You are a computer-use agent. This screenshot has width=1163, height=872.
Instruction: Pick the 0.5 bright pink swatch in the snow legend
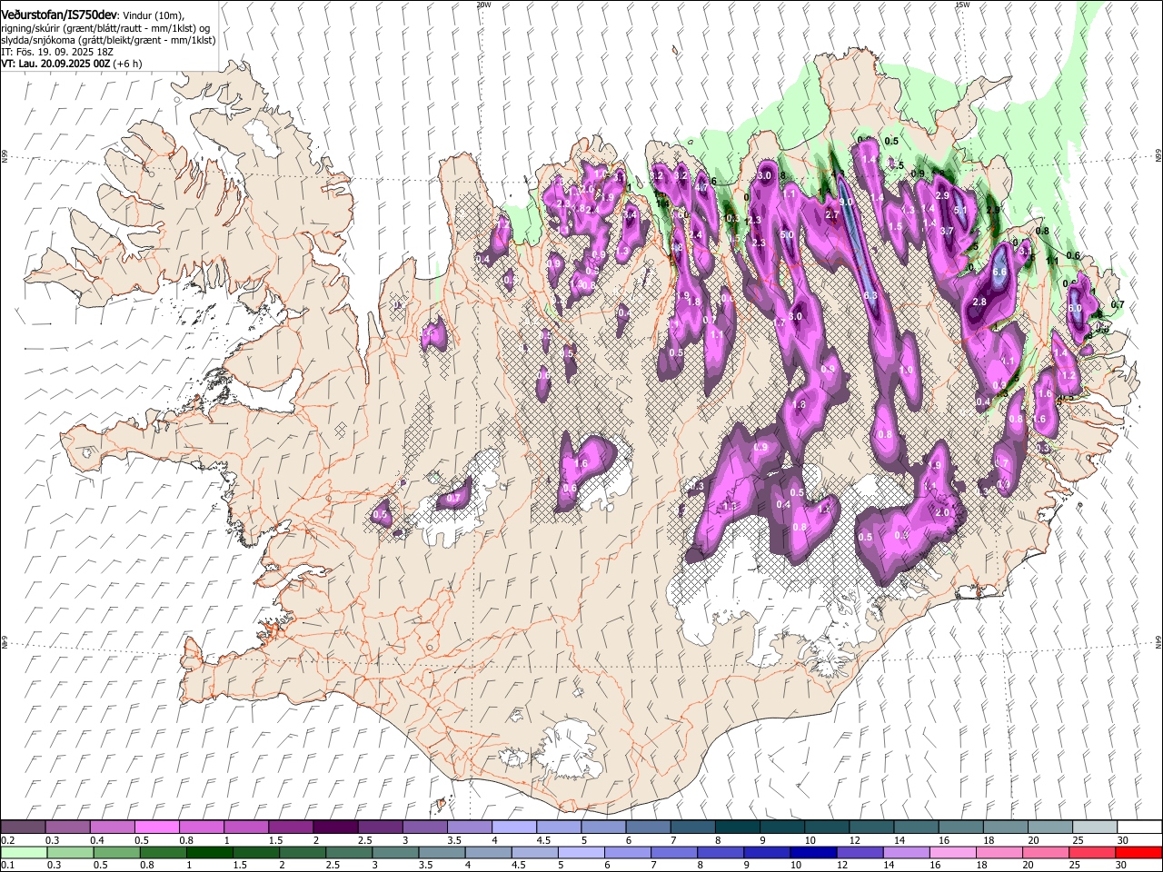156,827
